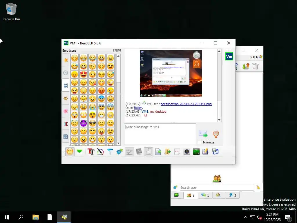Image resolution: width=297 pixels, height=223 pixels.
Task: Select the recent clock emoticon tab
Action: (66, 73)
